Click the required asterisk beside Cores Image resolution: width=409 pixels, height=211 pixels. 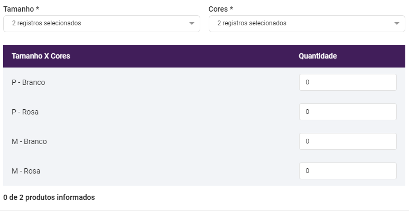[x=231, y=9]
